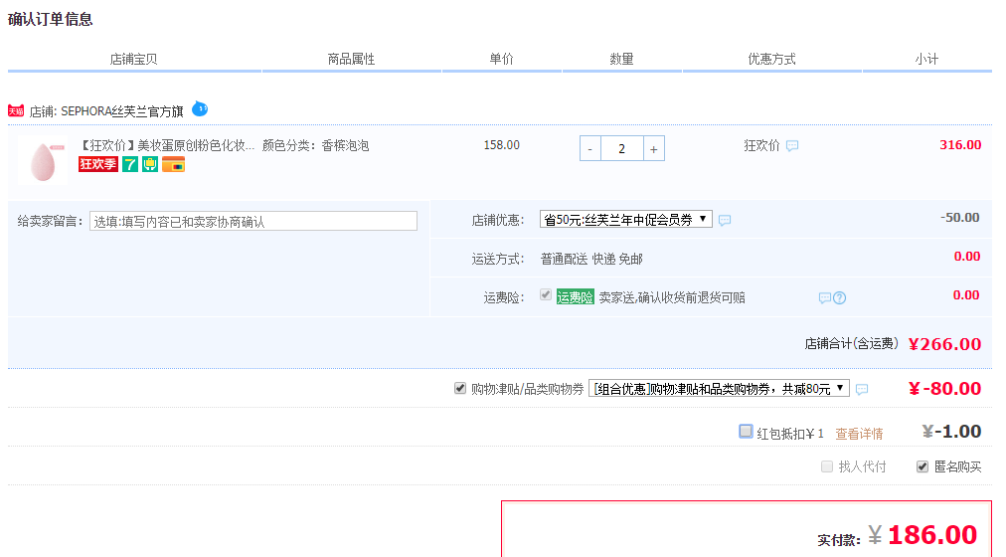This screenshot has width=1006, height=557.
Task: Click the question mark help icon for 运费险
Action: (x=839, y=297)
